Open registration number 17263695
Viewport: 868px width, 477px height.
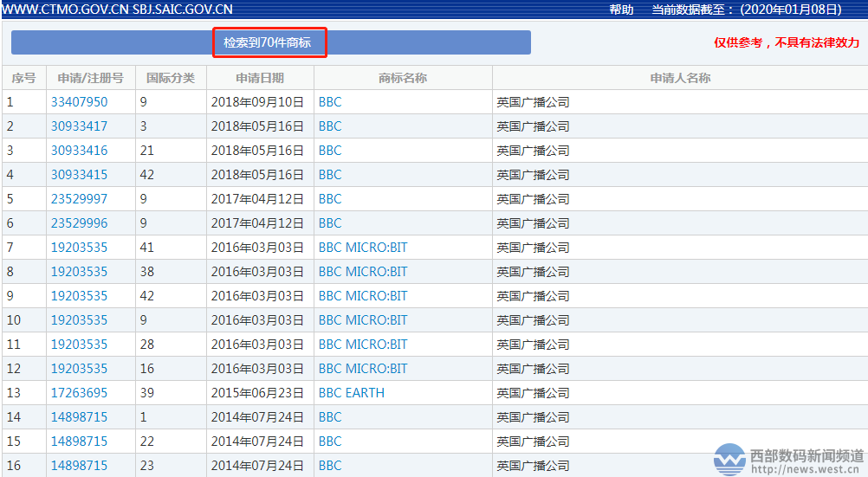pos(79,393)
